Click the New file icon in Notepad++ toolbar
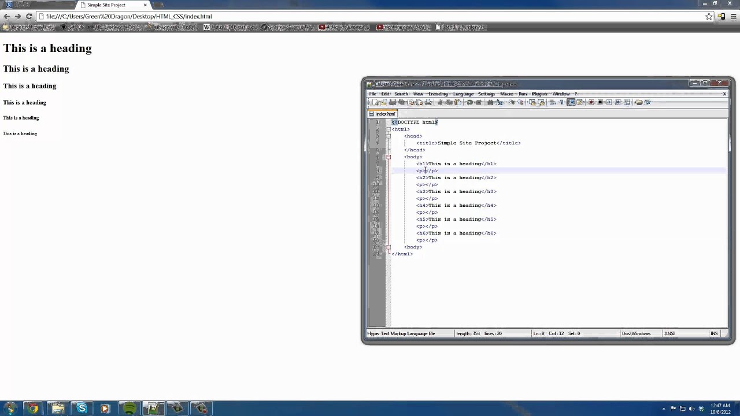 (376, 102)
